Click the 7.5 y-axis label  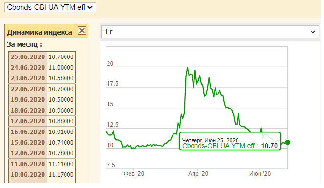(111, 165)
